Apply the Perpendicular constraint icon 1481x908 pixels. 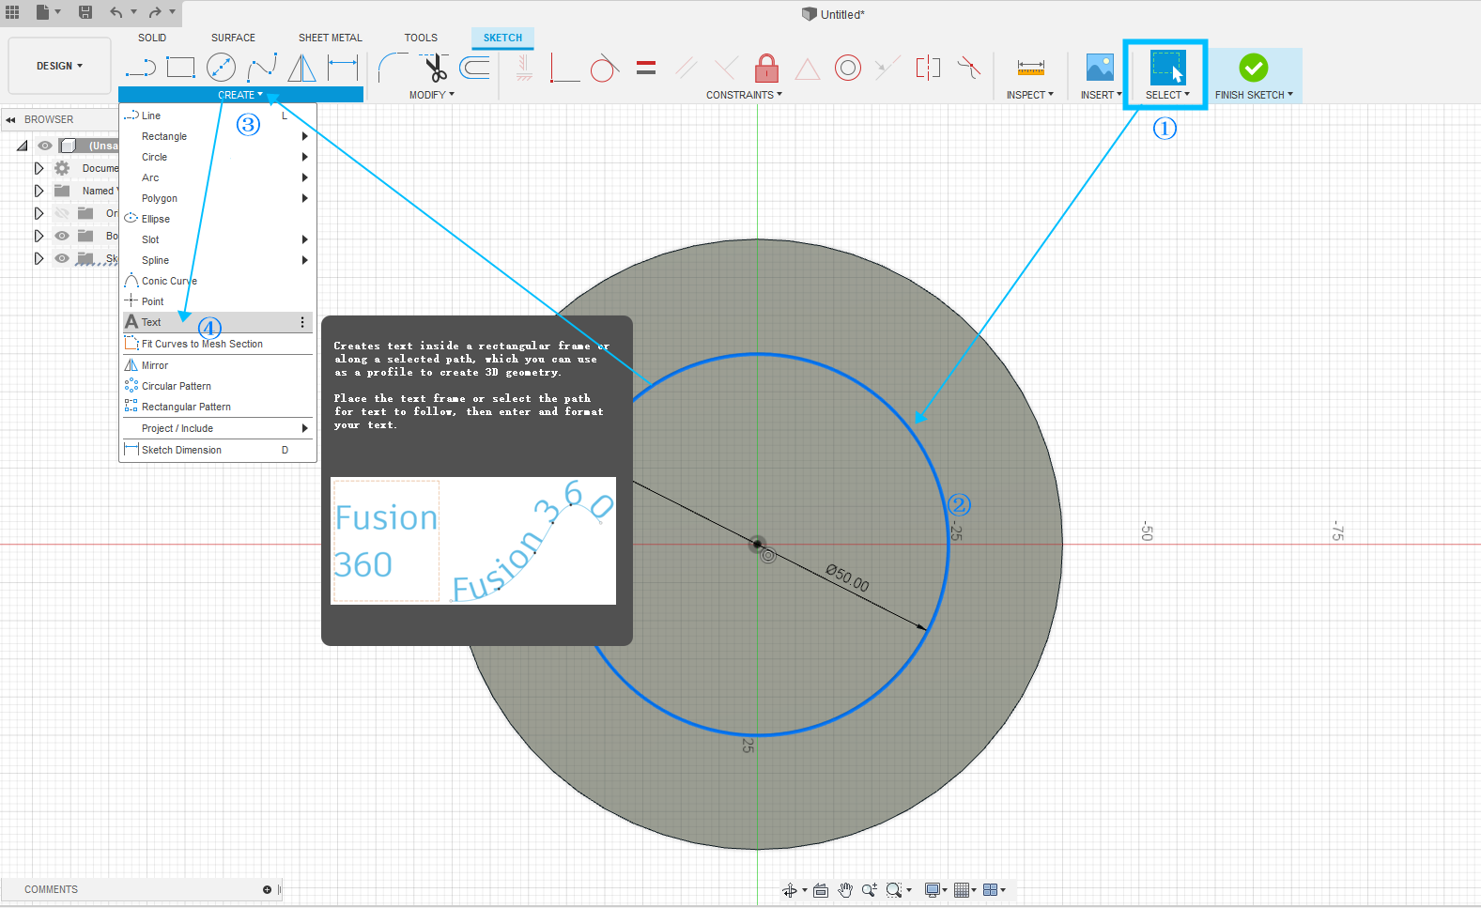click(726, 68)
